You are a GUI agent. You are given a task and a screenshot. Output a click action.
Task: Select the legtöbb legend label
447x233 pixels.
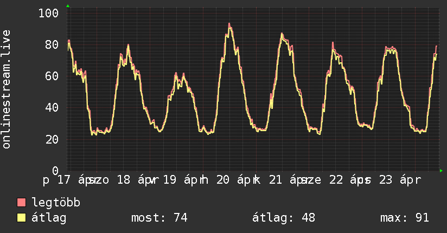(56, 203)
